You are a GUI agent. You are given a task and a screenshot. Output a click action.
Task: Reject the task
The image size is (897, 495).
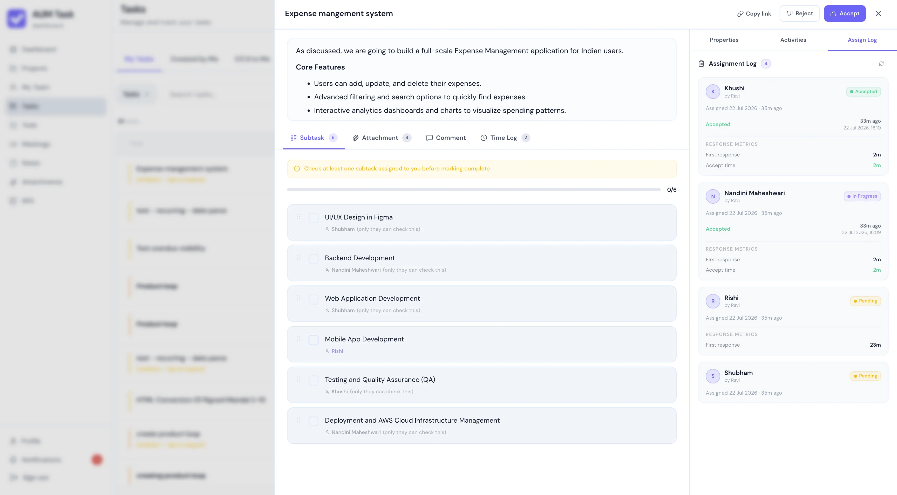tap(799, 13)
